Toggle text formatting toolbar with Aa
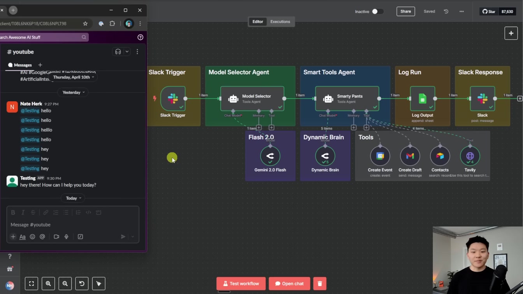Image resolution: width=523 pixels, height=294 pixels. coord(23,236)
